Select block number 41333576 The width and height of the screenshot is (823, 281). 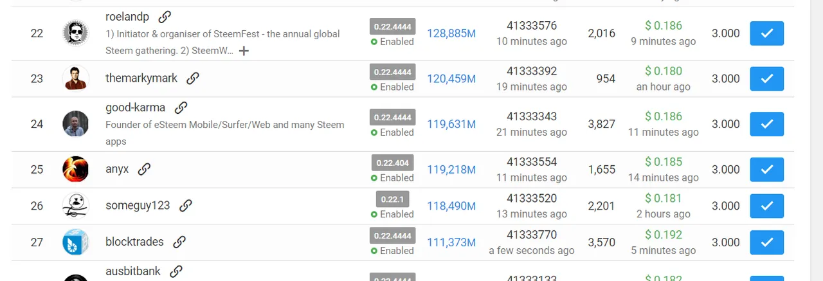(532, 26)
